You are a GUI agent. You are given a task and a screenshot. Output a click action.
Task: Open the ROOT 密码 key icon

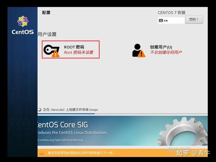pos(52,51)
